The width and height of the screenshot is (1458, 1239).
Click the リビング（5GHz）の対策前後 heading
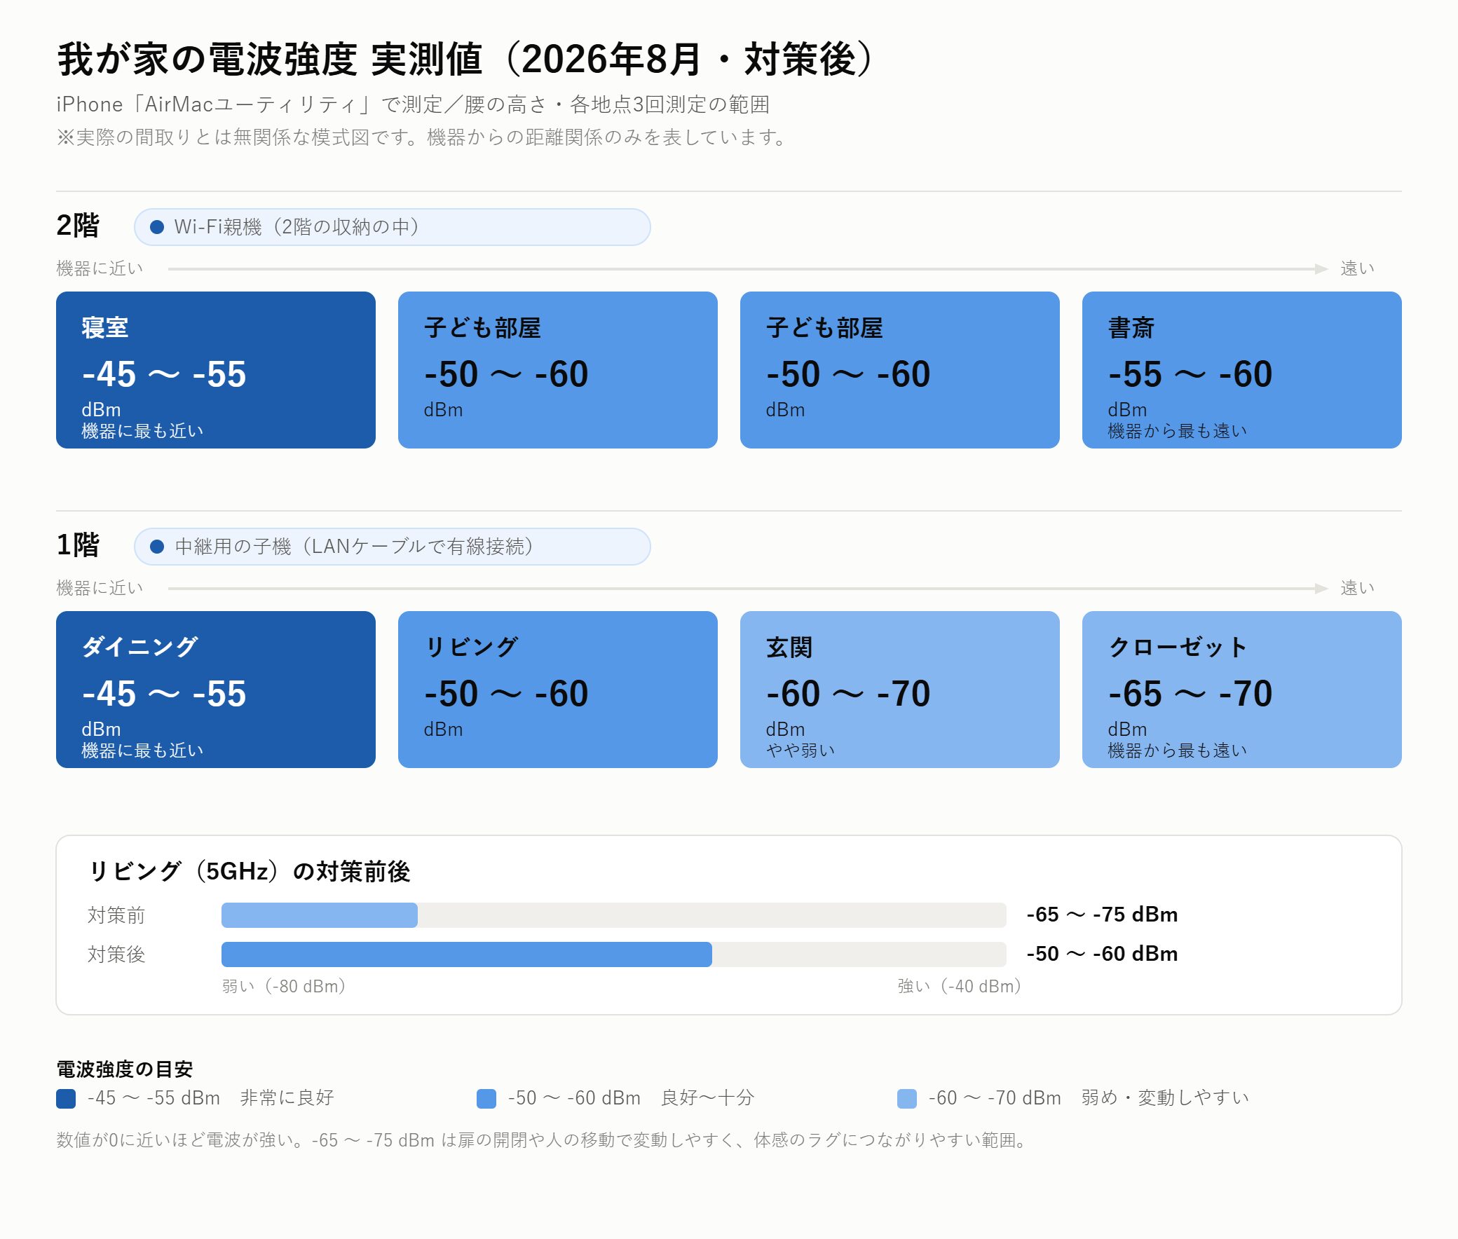tap(250, 871)
